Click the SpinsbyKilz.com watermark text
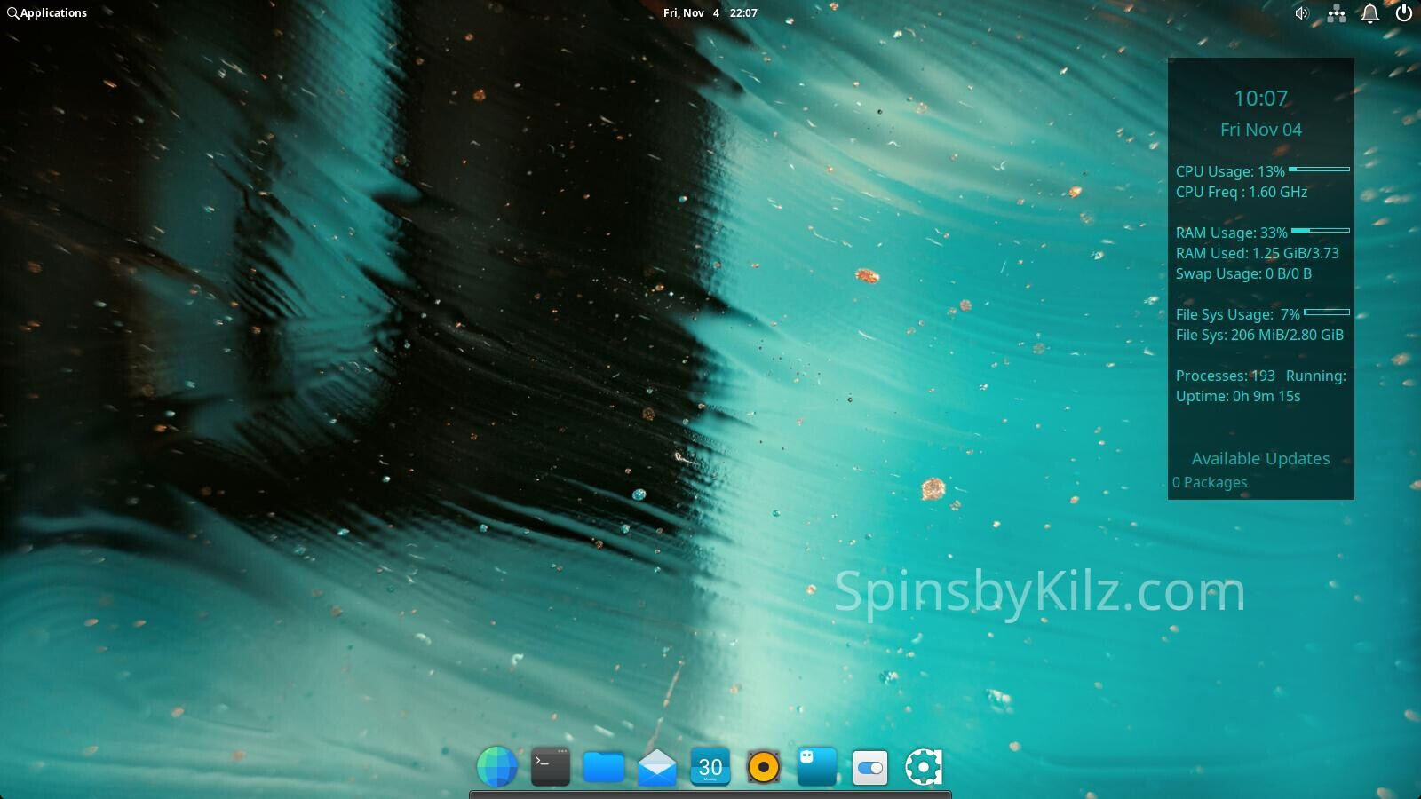Viewport: 1421px width, 799px height. (1039, 591)
